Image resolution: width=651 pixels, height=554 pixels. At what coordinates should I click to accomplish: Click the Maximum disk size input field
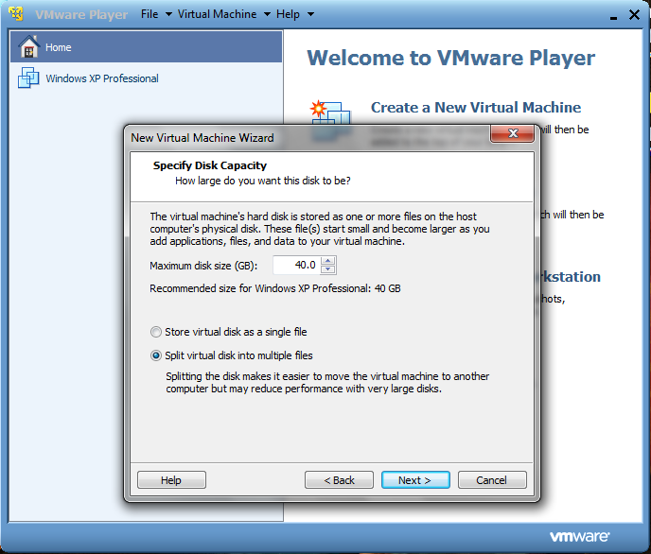pyautogui.click(x=296, y=265)
